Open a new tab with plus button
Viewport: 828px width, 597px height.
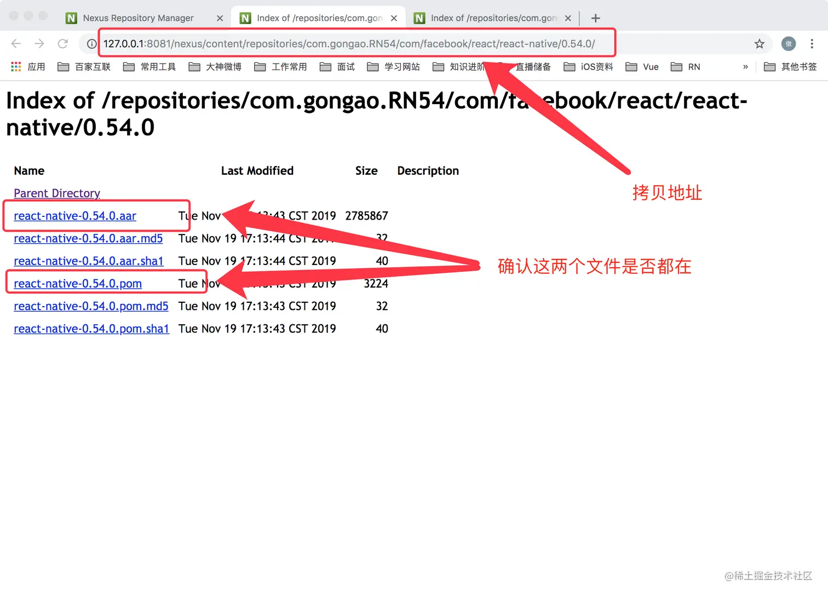(596, 18)
